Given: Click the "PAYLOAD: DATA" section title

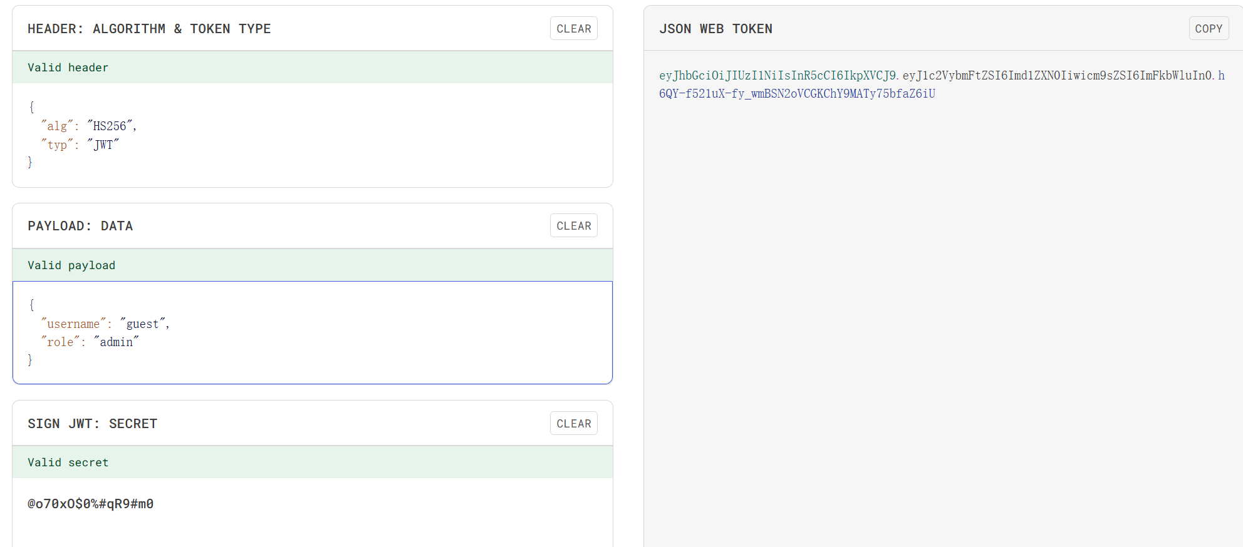Looking at the screenshot, I should click(80, 226).
